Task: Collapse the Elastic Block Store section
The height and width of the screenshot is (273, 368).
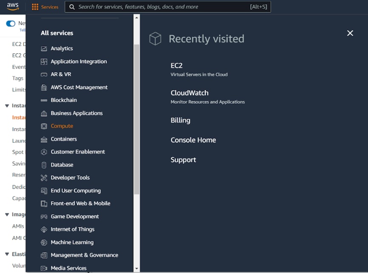Action: click(x=7, y=254)
